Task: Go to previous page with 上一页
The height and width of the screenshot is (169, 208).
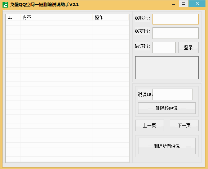Action: point(150,125)
